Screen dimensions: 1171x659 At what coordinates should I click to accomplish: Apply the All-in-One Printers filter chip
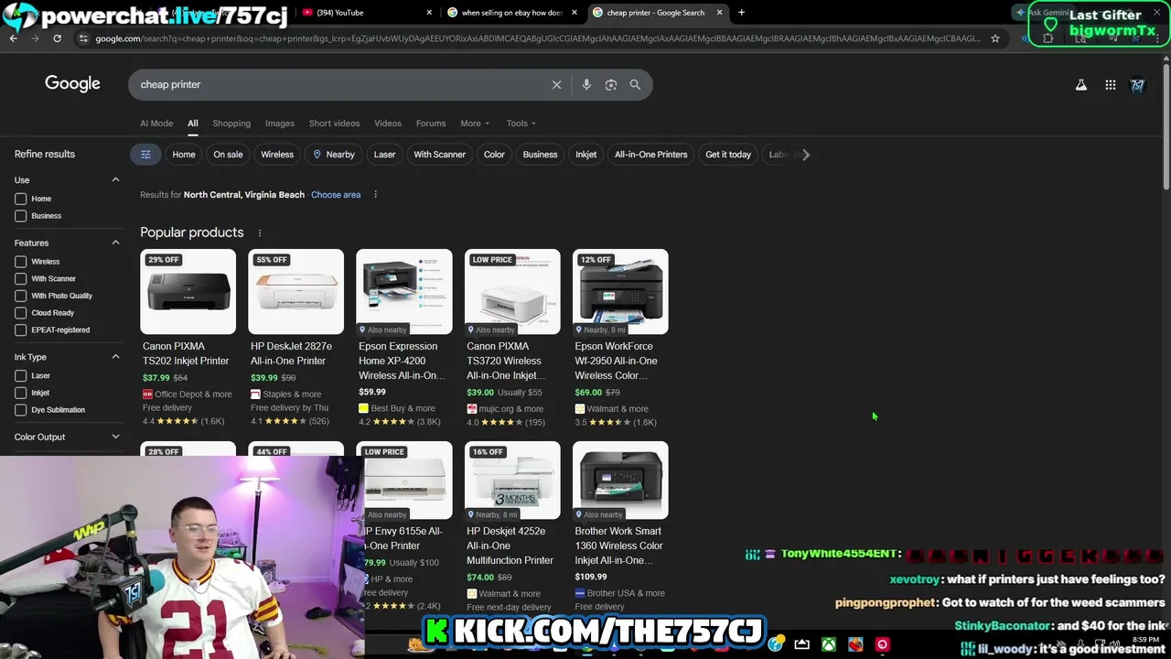pyautogui.click(x=650, y=155)
